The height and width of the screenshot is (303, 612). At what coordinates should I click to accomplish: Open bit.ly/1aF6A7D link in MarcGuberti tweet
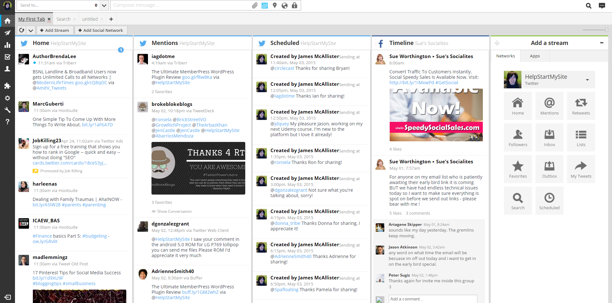[x=97, y=125]
